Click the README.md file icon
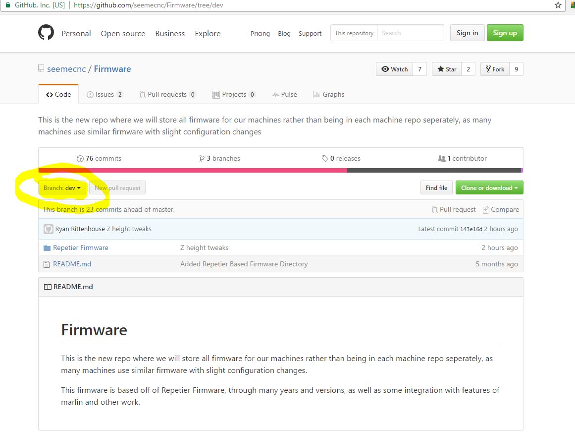575x432 pixels. pyautogui.click(x=47, y=264)
